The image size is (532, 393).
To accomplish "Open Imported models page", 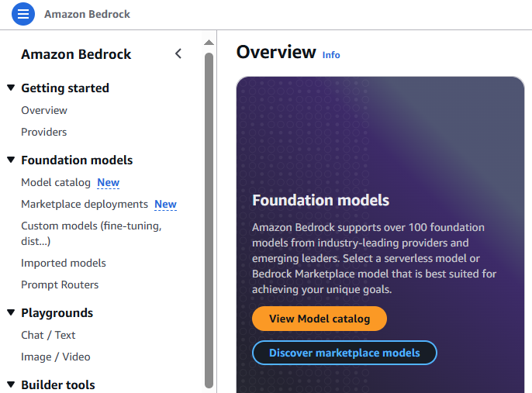I will point(64,263).
